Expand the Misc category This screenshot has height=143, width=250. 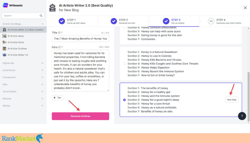(x=42, y=84)
